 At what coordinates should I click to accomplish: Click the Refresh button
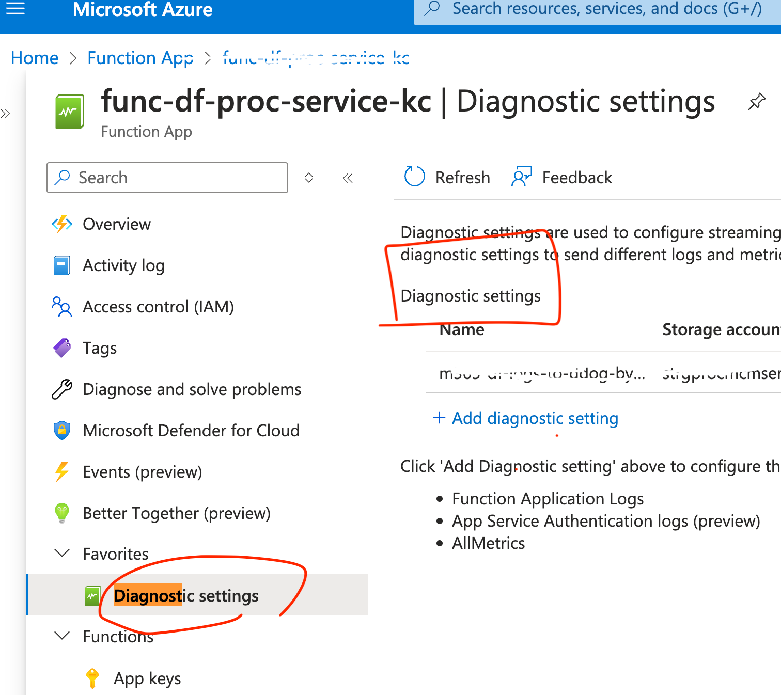[447, 177]
